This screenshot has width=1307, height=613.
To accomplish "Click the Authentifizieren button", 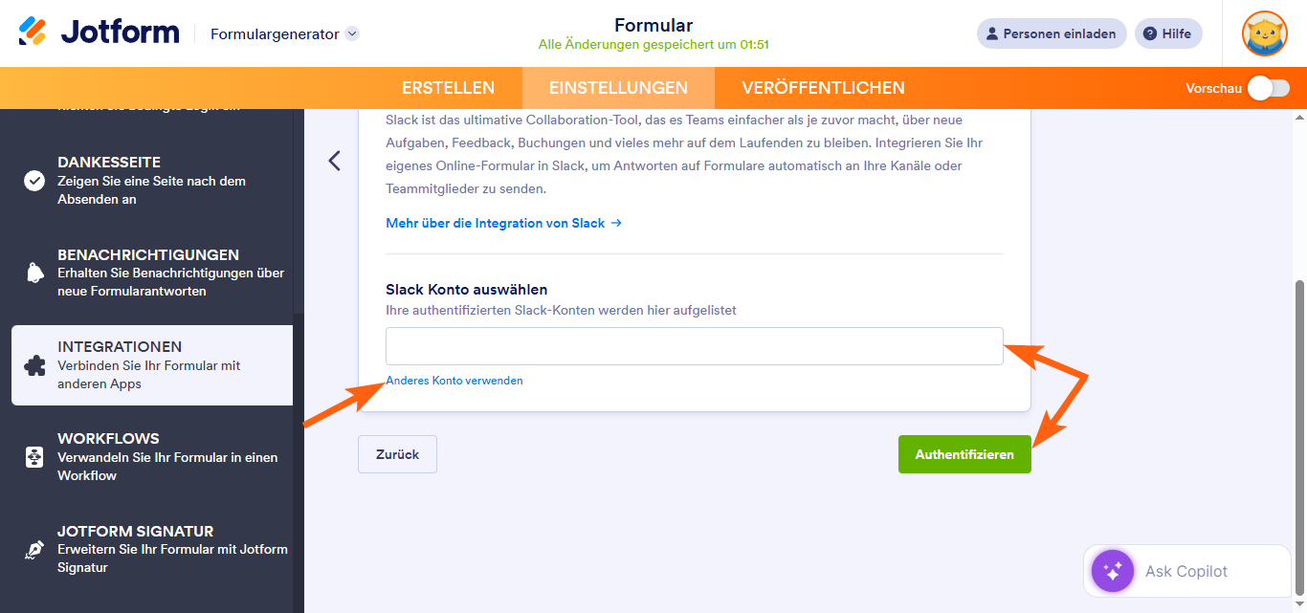I will [964, 453].
